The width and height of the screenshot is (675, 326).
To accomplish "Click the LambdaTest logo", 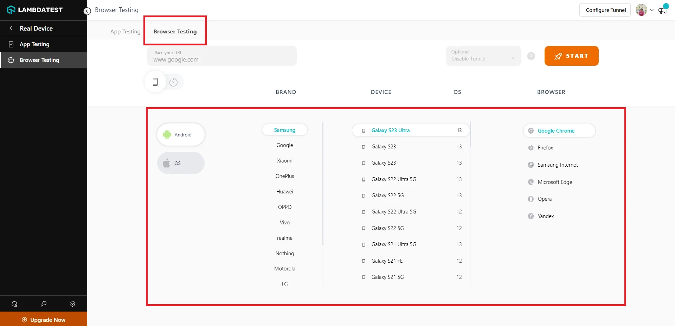I will 35,10.
